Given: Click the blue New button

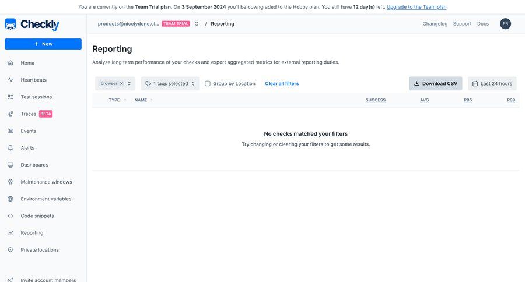Looking at the screenshot, I should coord(43,44).
